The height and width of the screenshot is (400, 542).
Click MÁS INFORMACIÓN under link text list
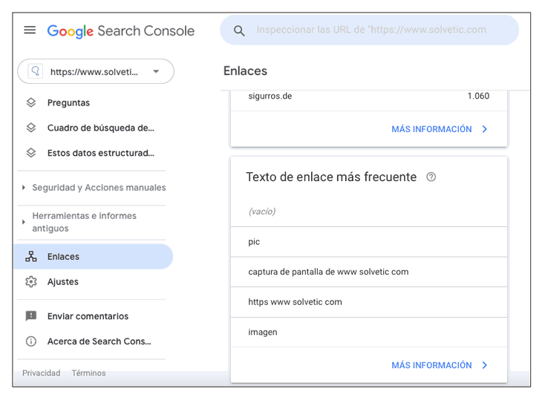440,365
